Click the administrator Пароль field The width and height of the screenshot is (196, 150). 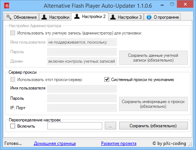click(82, 52)
